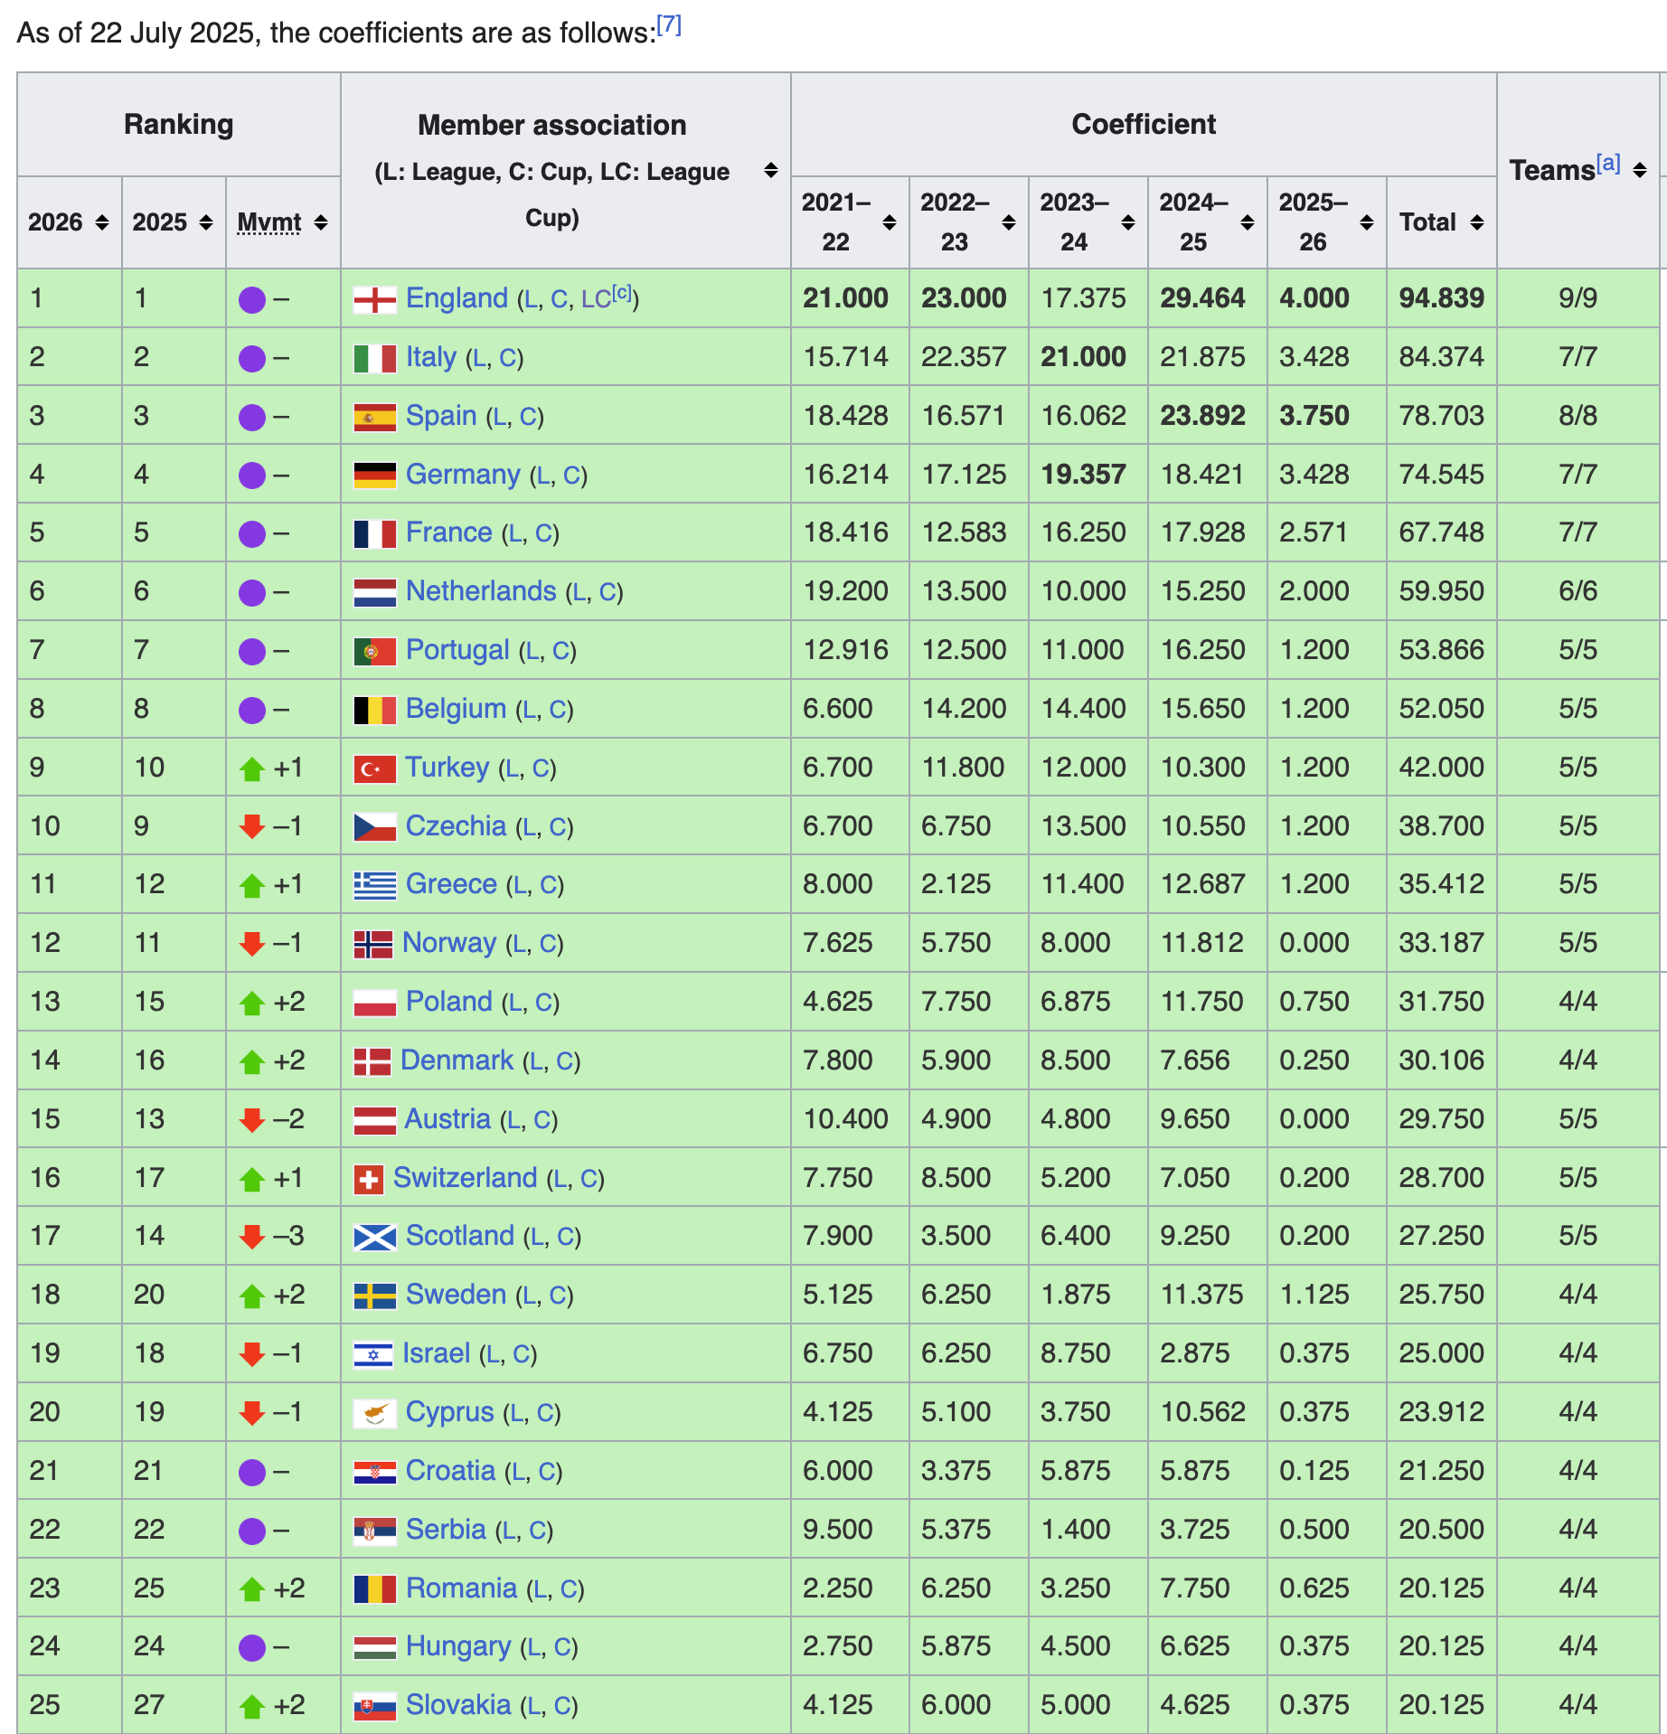The width and height of the screenshot is (1667, 1734).
Task: Click the Spain flag icon
Action: 374,417
